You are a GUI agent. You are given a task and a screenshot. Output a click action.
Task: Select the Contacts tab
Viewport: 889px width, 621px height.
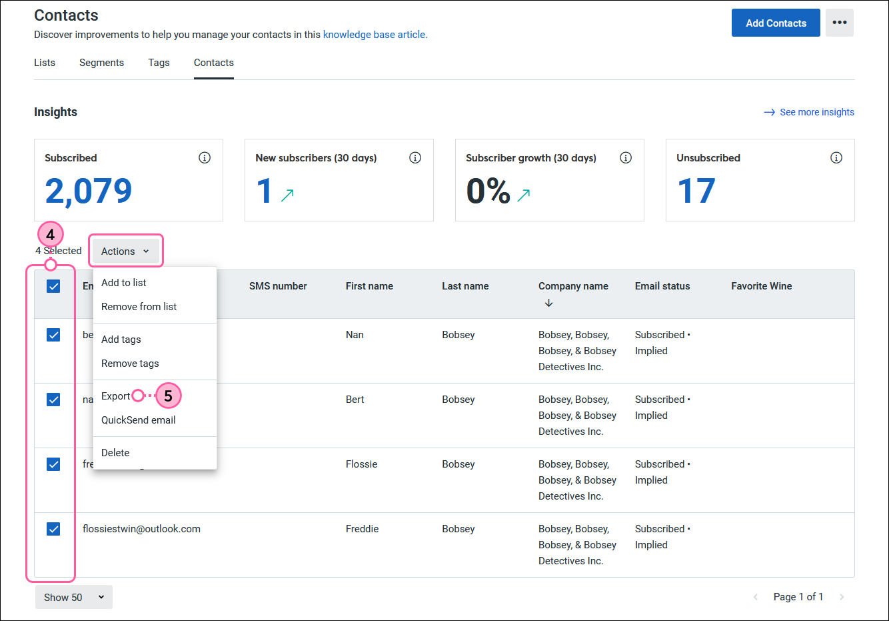[214, 63]
